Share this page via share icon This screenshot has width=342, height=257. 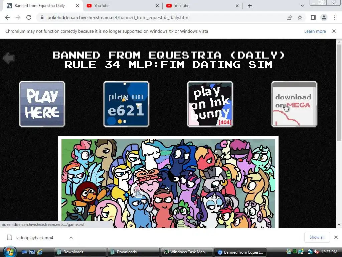tap(289, 17)
